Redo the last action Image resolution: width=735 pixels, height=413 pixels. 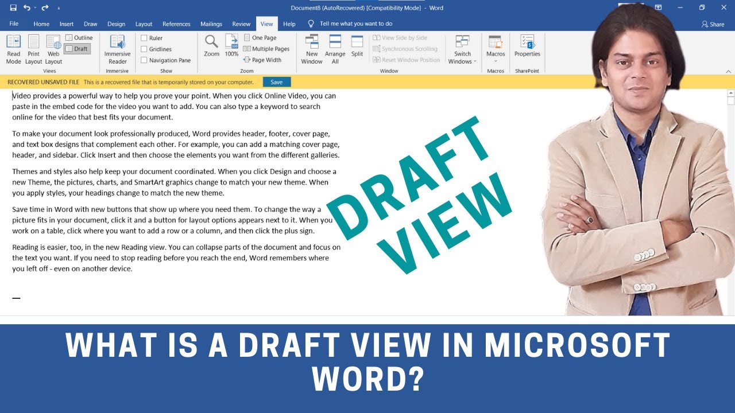pyautogui.click(x=45, y=8)
